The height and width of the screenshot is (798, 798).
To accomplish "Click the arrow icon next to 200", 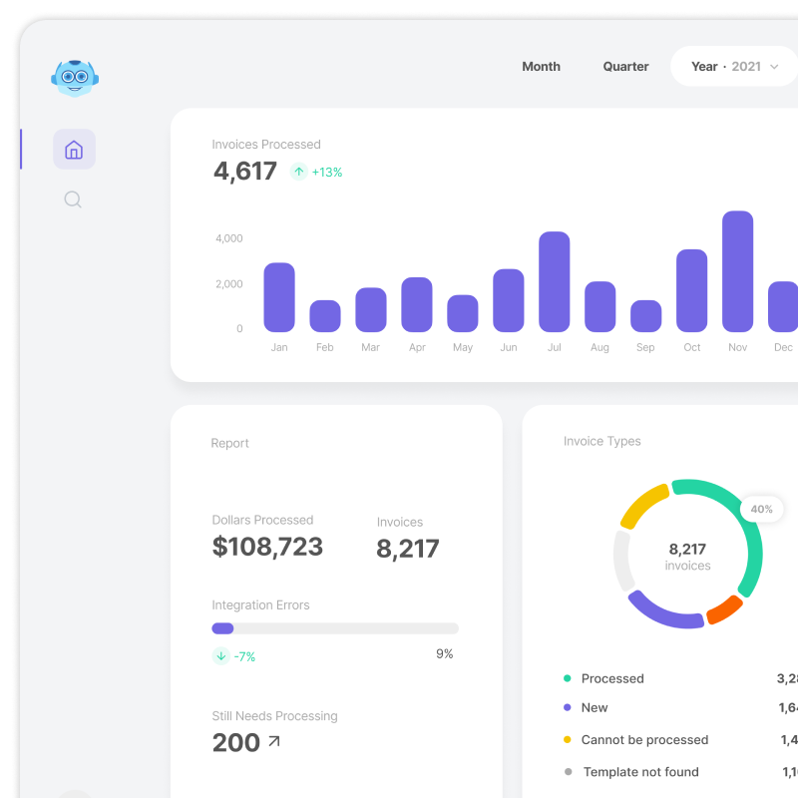I will (274, 741).
